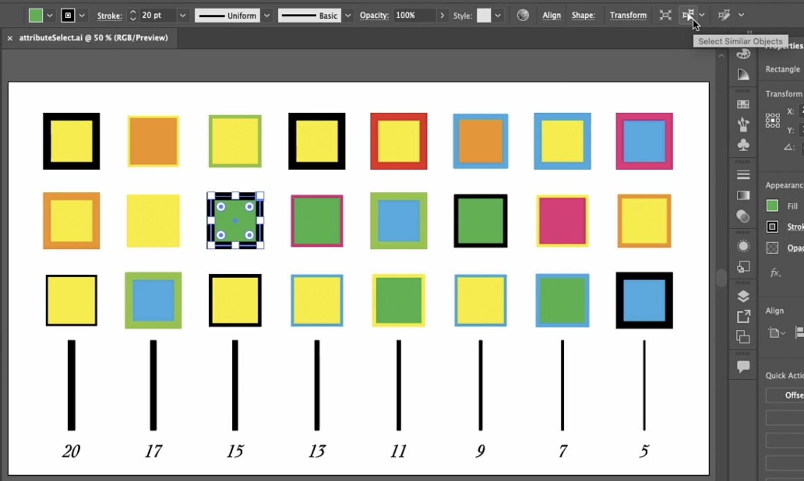804x481 pixels.
Task: Open the Asset Export panel icon
Action: (743, 316)
